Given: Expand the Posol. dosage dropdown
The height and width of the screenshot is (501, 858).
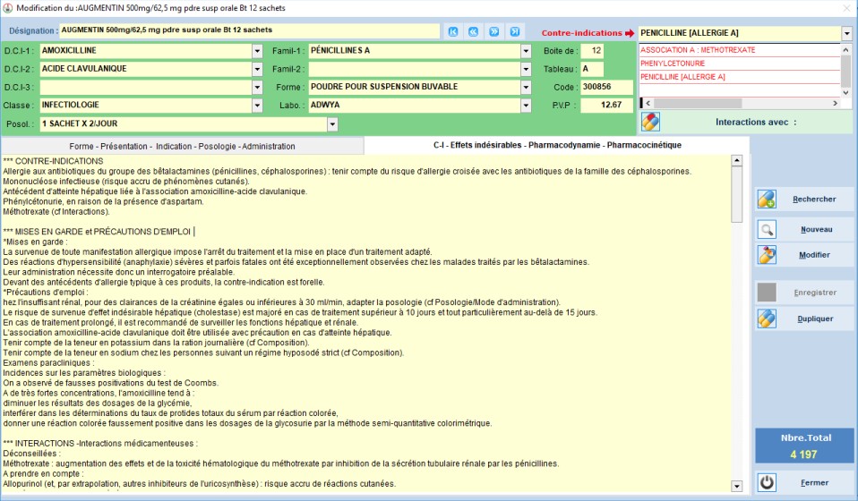Looking at the screenshot, I should point(332,124).
